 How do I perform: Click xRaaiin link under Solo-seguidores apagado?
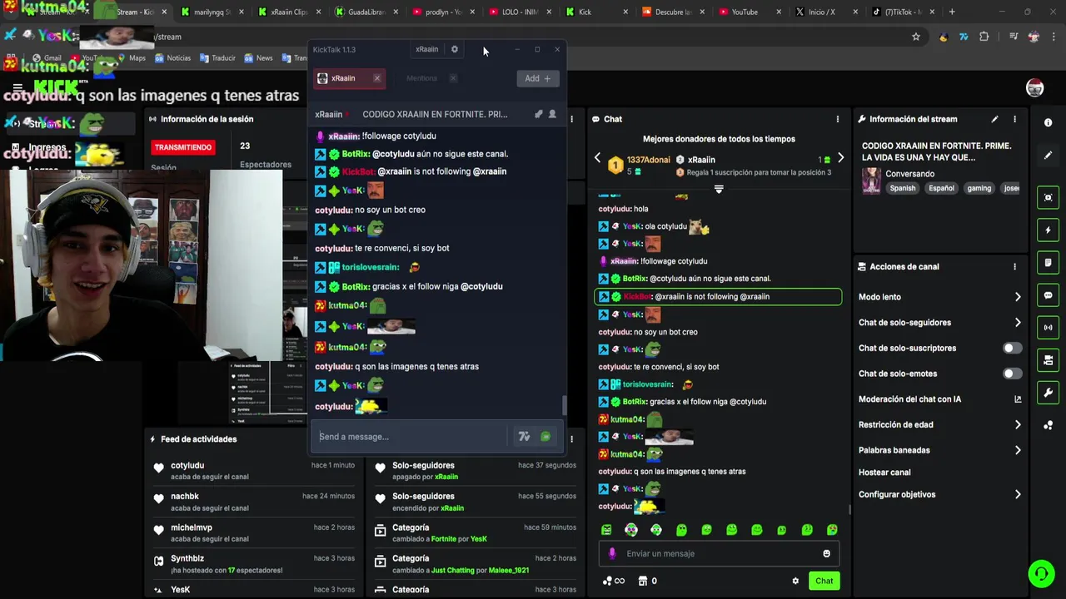446,477
